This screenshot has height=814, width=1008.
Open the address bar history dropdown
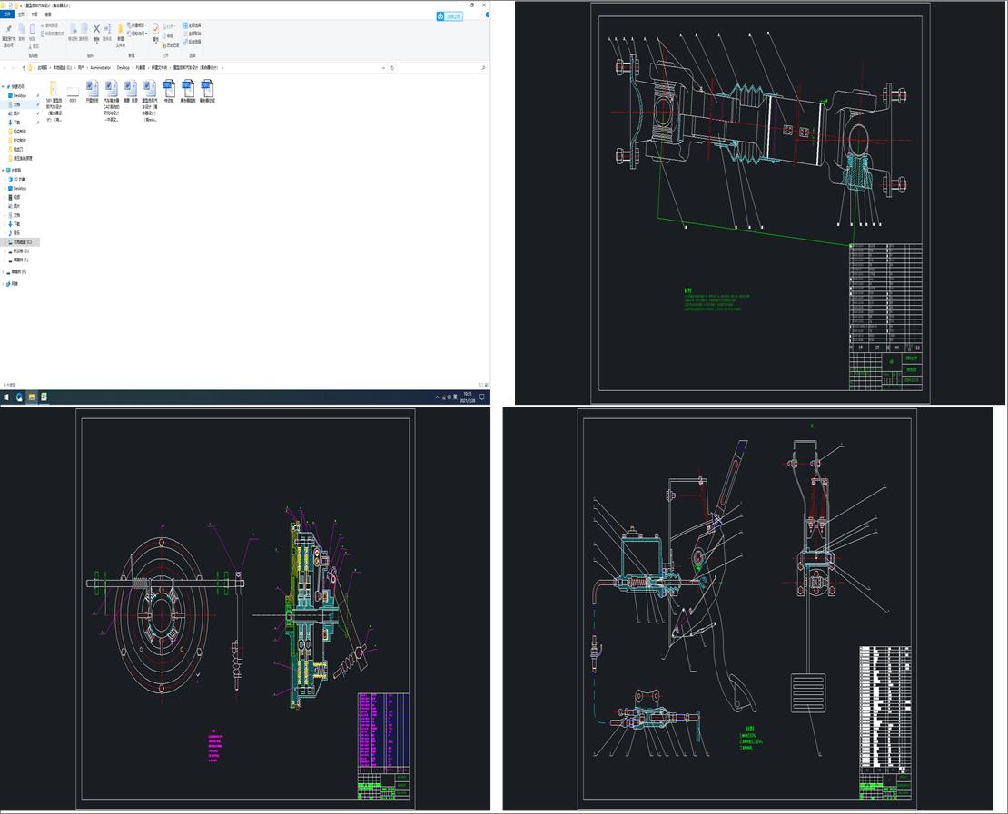381,67
